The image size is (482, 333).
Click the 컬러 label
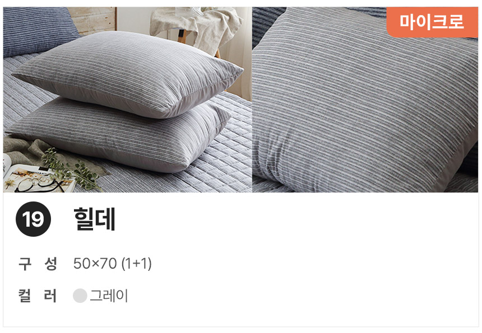[x=38, y=296]
